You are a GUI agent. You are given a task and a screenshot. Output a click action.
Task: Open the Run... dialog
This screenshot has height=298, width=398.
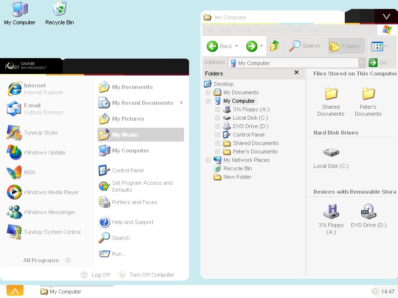112,254
